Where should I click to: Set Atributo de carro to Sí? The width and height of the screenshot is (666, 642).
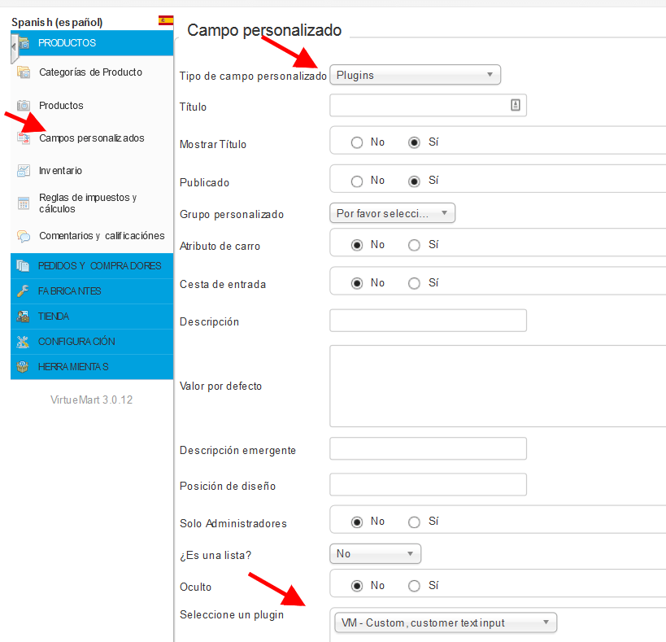click(x=414, y=245)
